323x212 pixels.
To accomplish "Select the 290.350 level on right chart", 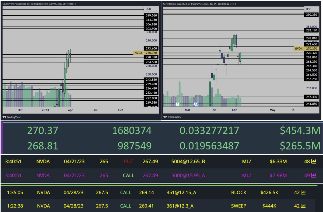I will pos(312,15).
